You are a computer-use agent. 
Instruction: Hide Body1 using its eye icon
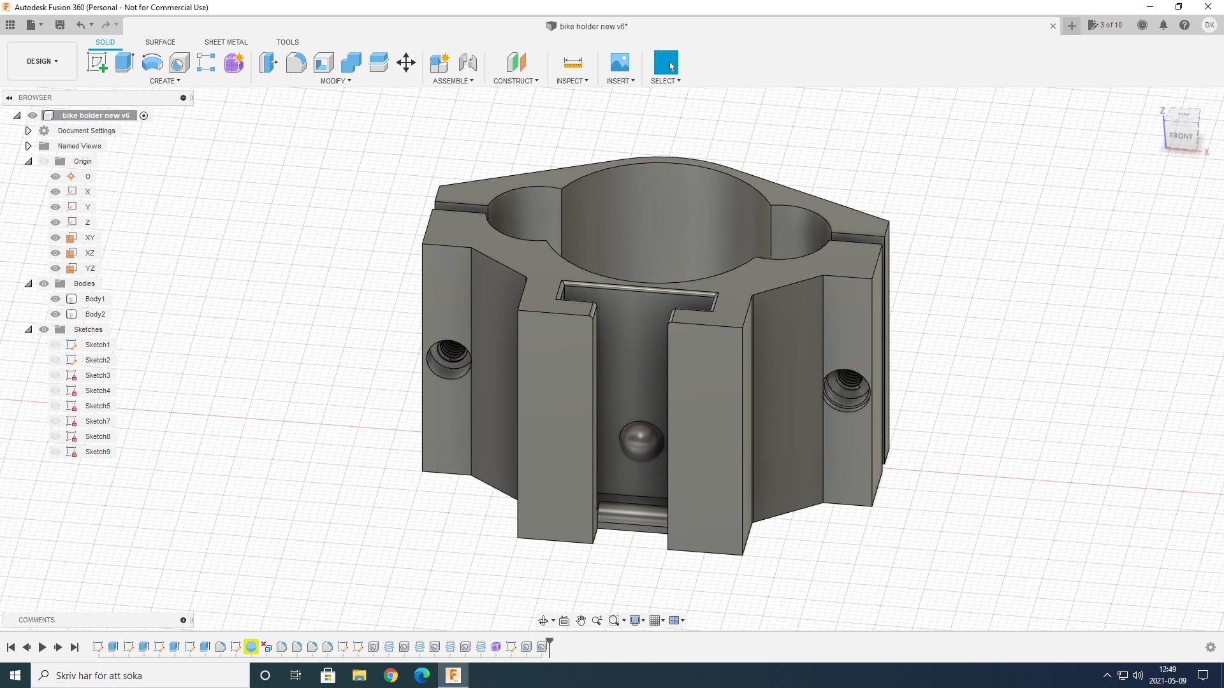[x=55, y=299]
